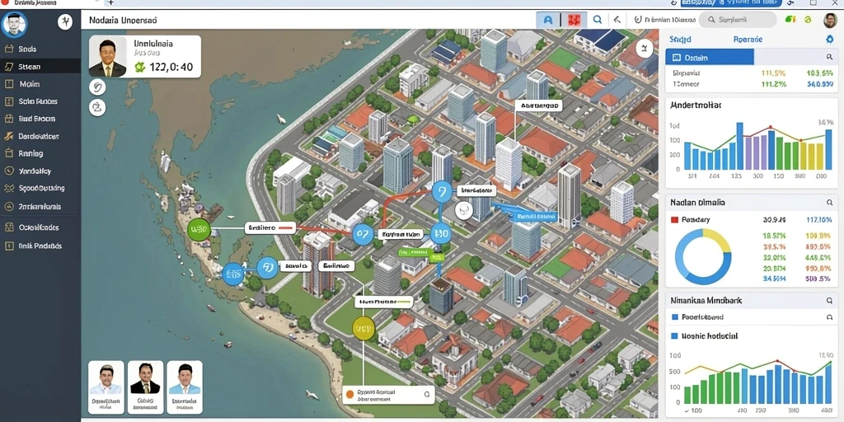The height and width of the screenshot is (422, 844).
Task: Click the magnifier search icon in the top toolbar
Action: (597, 20)
